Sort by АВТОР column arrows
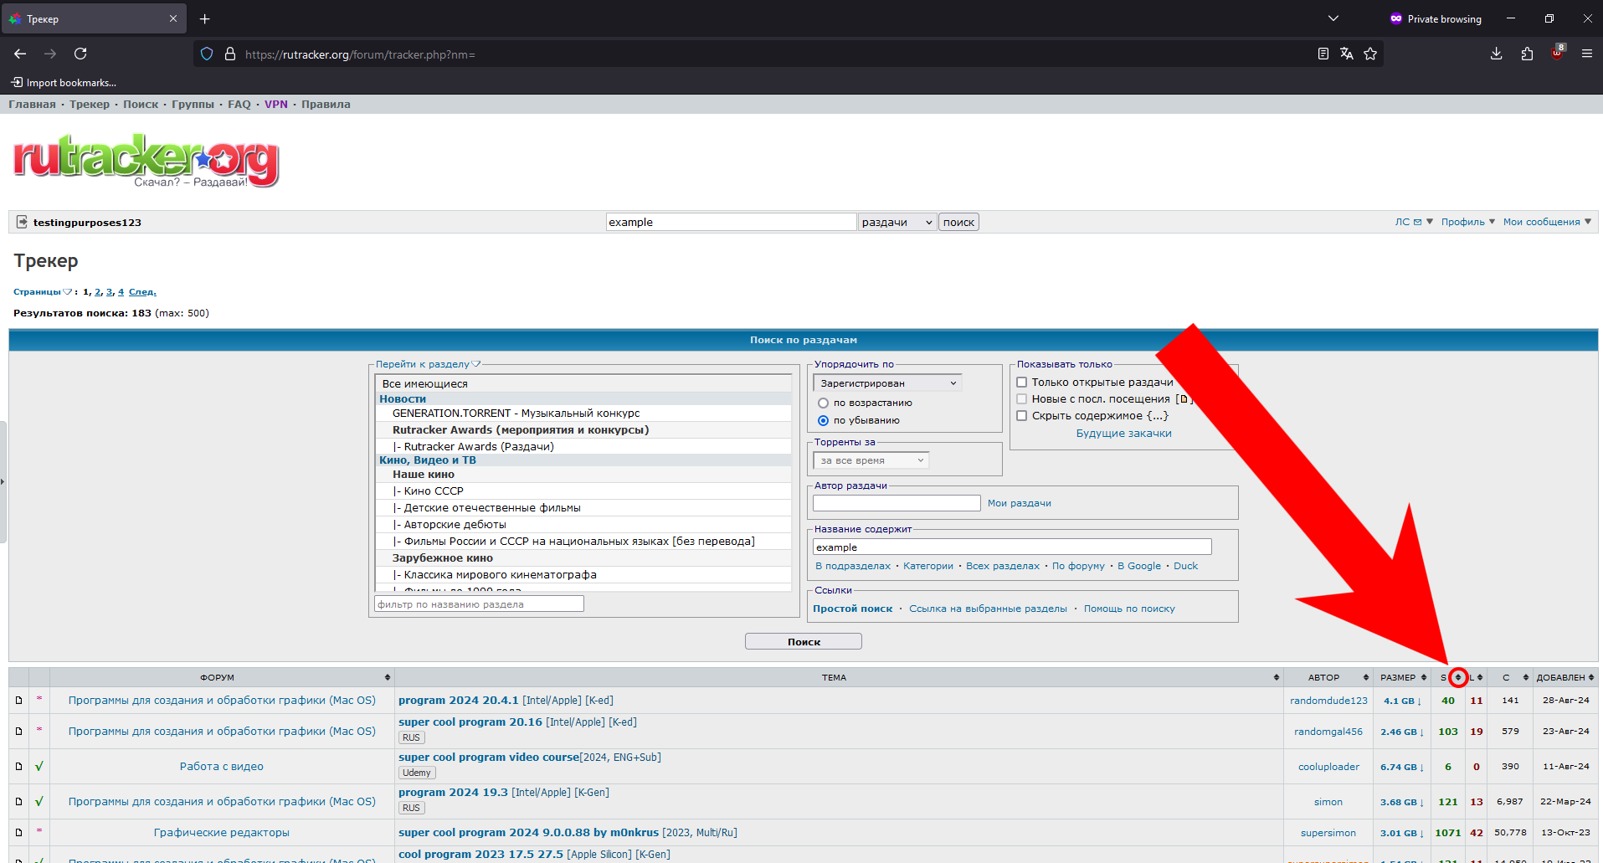 click(1366, 677)
